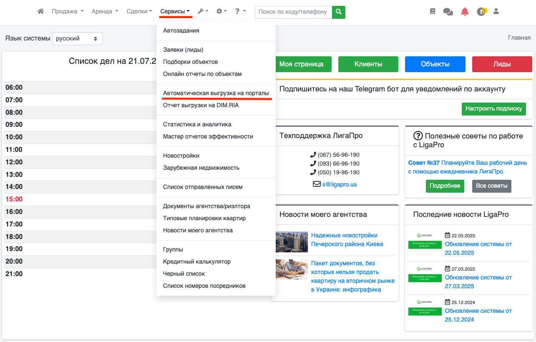Open the chat messages icon

(448, 12)
